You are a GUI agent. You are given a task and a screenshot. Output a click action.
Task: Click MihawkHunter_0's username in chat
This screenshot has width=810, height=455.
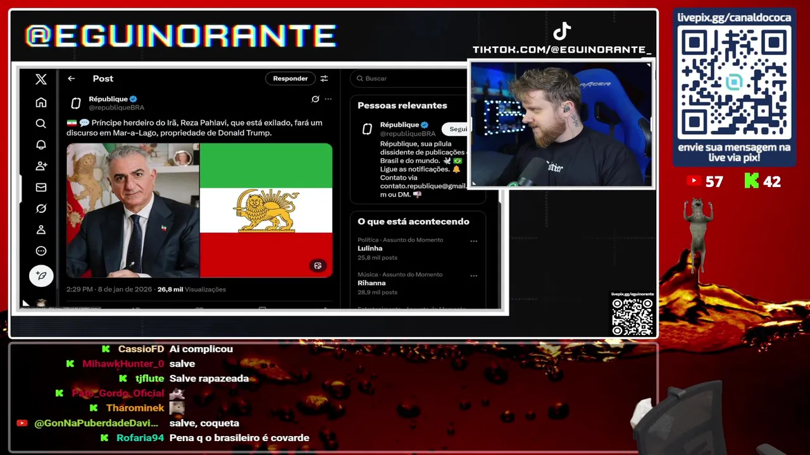(x=123, y=363)
